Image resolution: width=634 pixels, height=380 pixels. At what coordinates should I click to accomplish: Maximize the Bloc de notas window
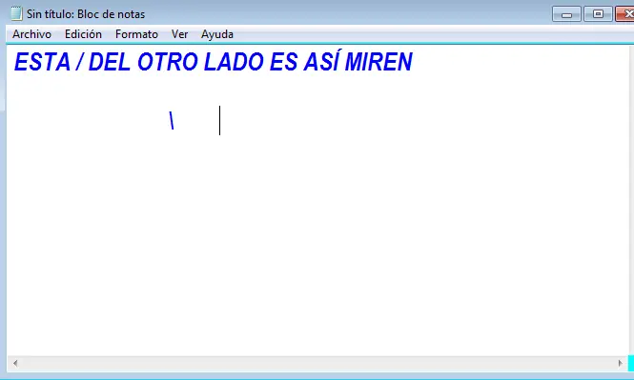pos(598,14)
